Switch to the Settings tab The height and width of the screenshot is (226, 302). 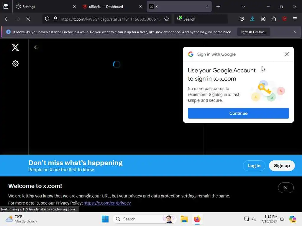point(46,6)
